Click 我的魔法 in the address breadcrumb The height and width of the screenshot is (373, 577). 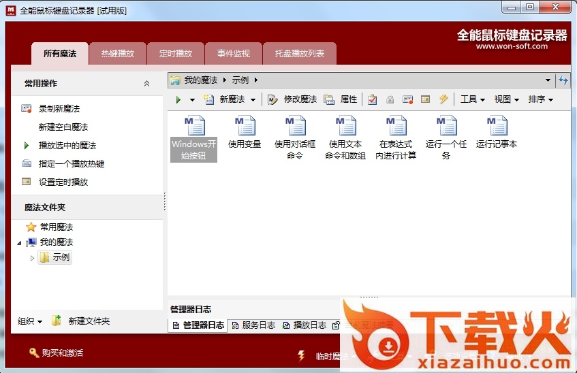pos(201,80)
